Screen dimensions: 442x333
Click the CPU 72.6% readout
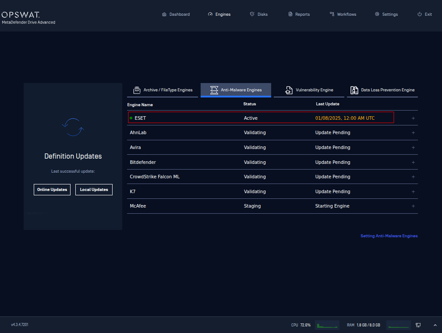click(x=301, y=325)
